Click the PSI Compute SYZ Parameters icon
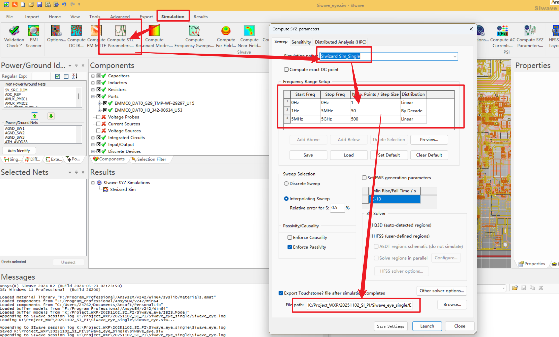 530,31
